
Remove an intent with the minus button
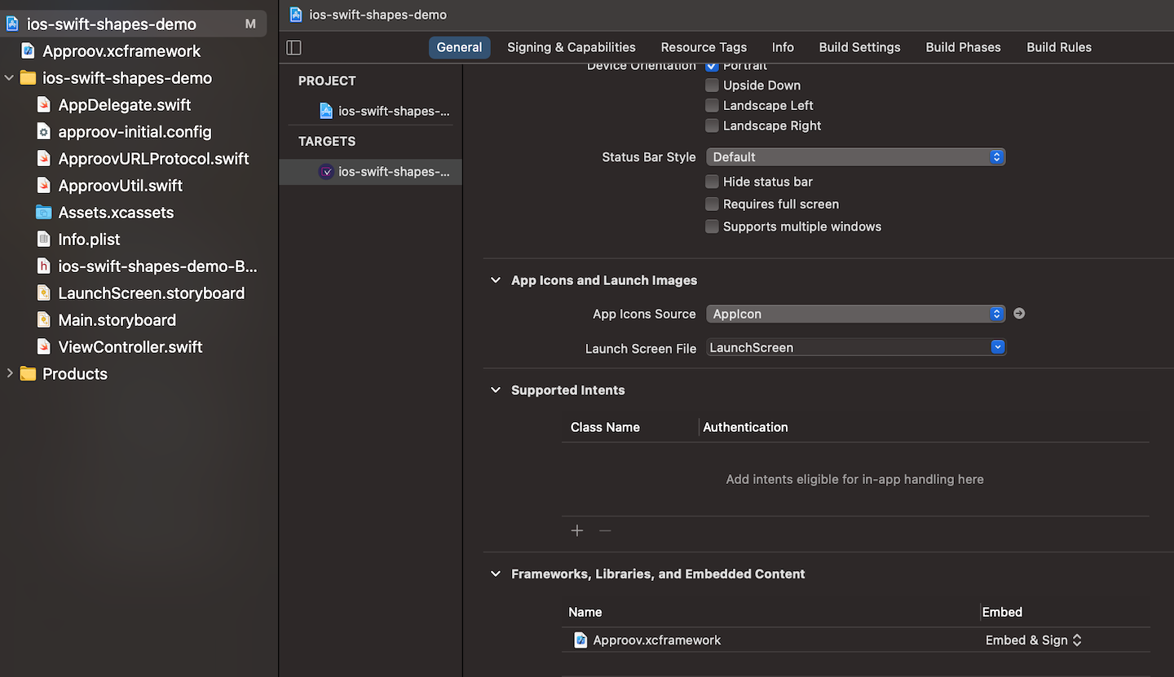pos(605,530)
